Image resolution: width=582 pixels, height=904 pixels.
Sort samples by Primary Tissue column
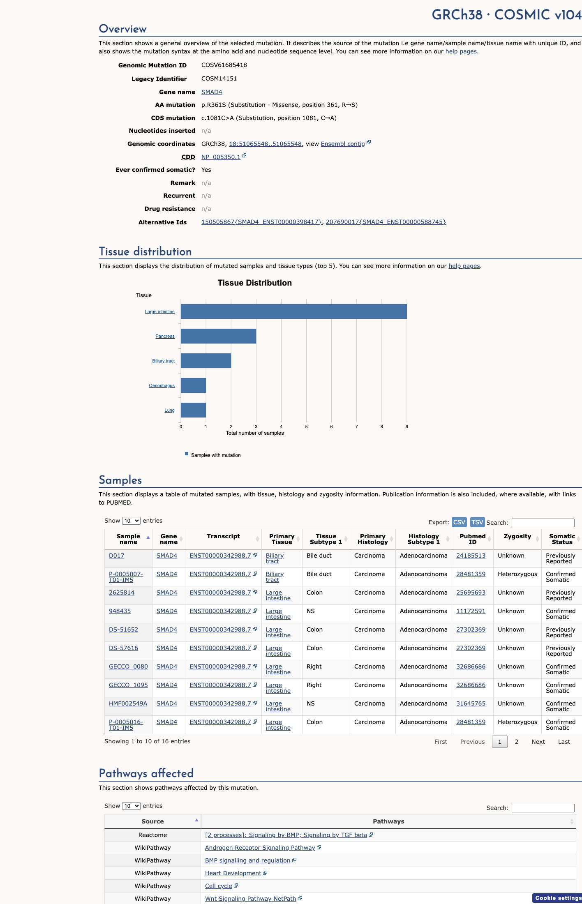282,539
